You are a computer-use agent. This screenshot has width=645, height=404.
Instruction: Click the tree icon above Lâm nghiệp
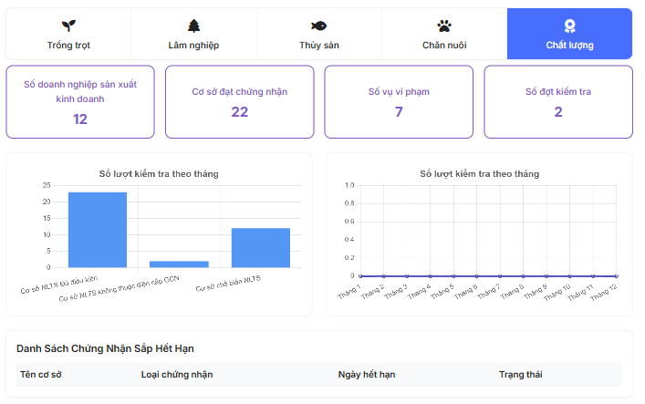[x=193, y=26]
